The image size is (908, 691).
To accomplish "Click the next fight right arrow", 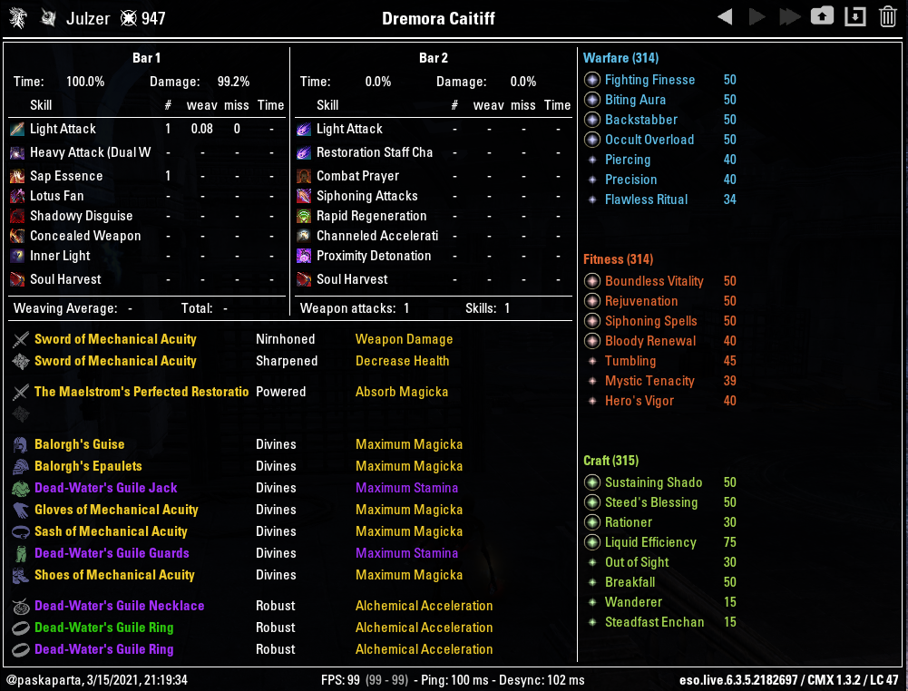I will [757, 17].
